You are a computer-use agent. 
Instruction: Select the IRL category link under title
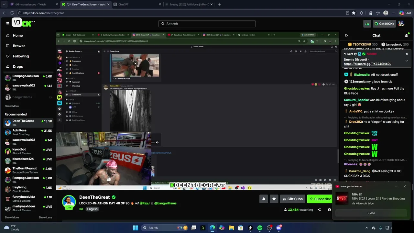point(82,209)
